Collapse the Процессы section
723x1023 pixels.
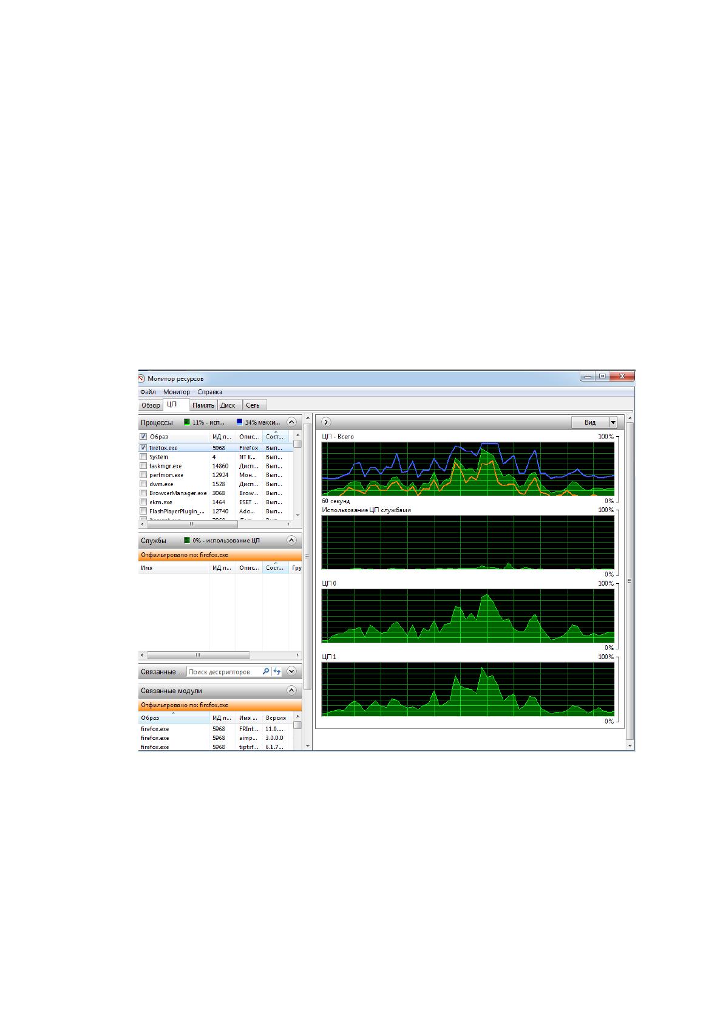pyautogui.click(x=291, y=422)
